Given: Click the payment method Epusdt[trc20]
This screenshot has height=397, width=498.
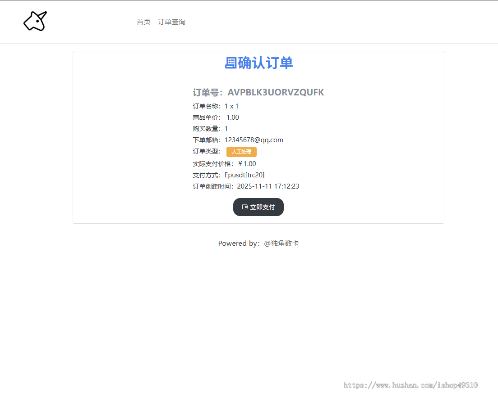Looking at the screenshot, I should [x=244, y=175].
